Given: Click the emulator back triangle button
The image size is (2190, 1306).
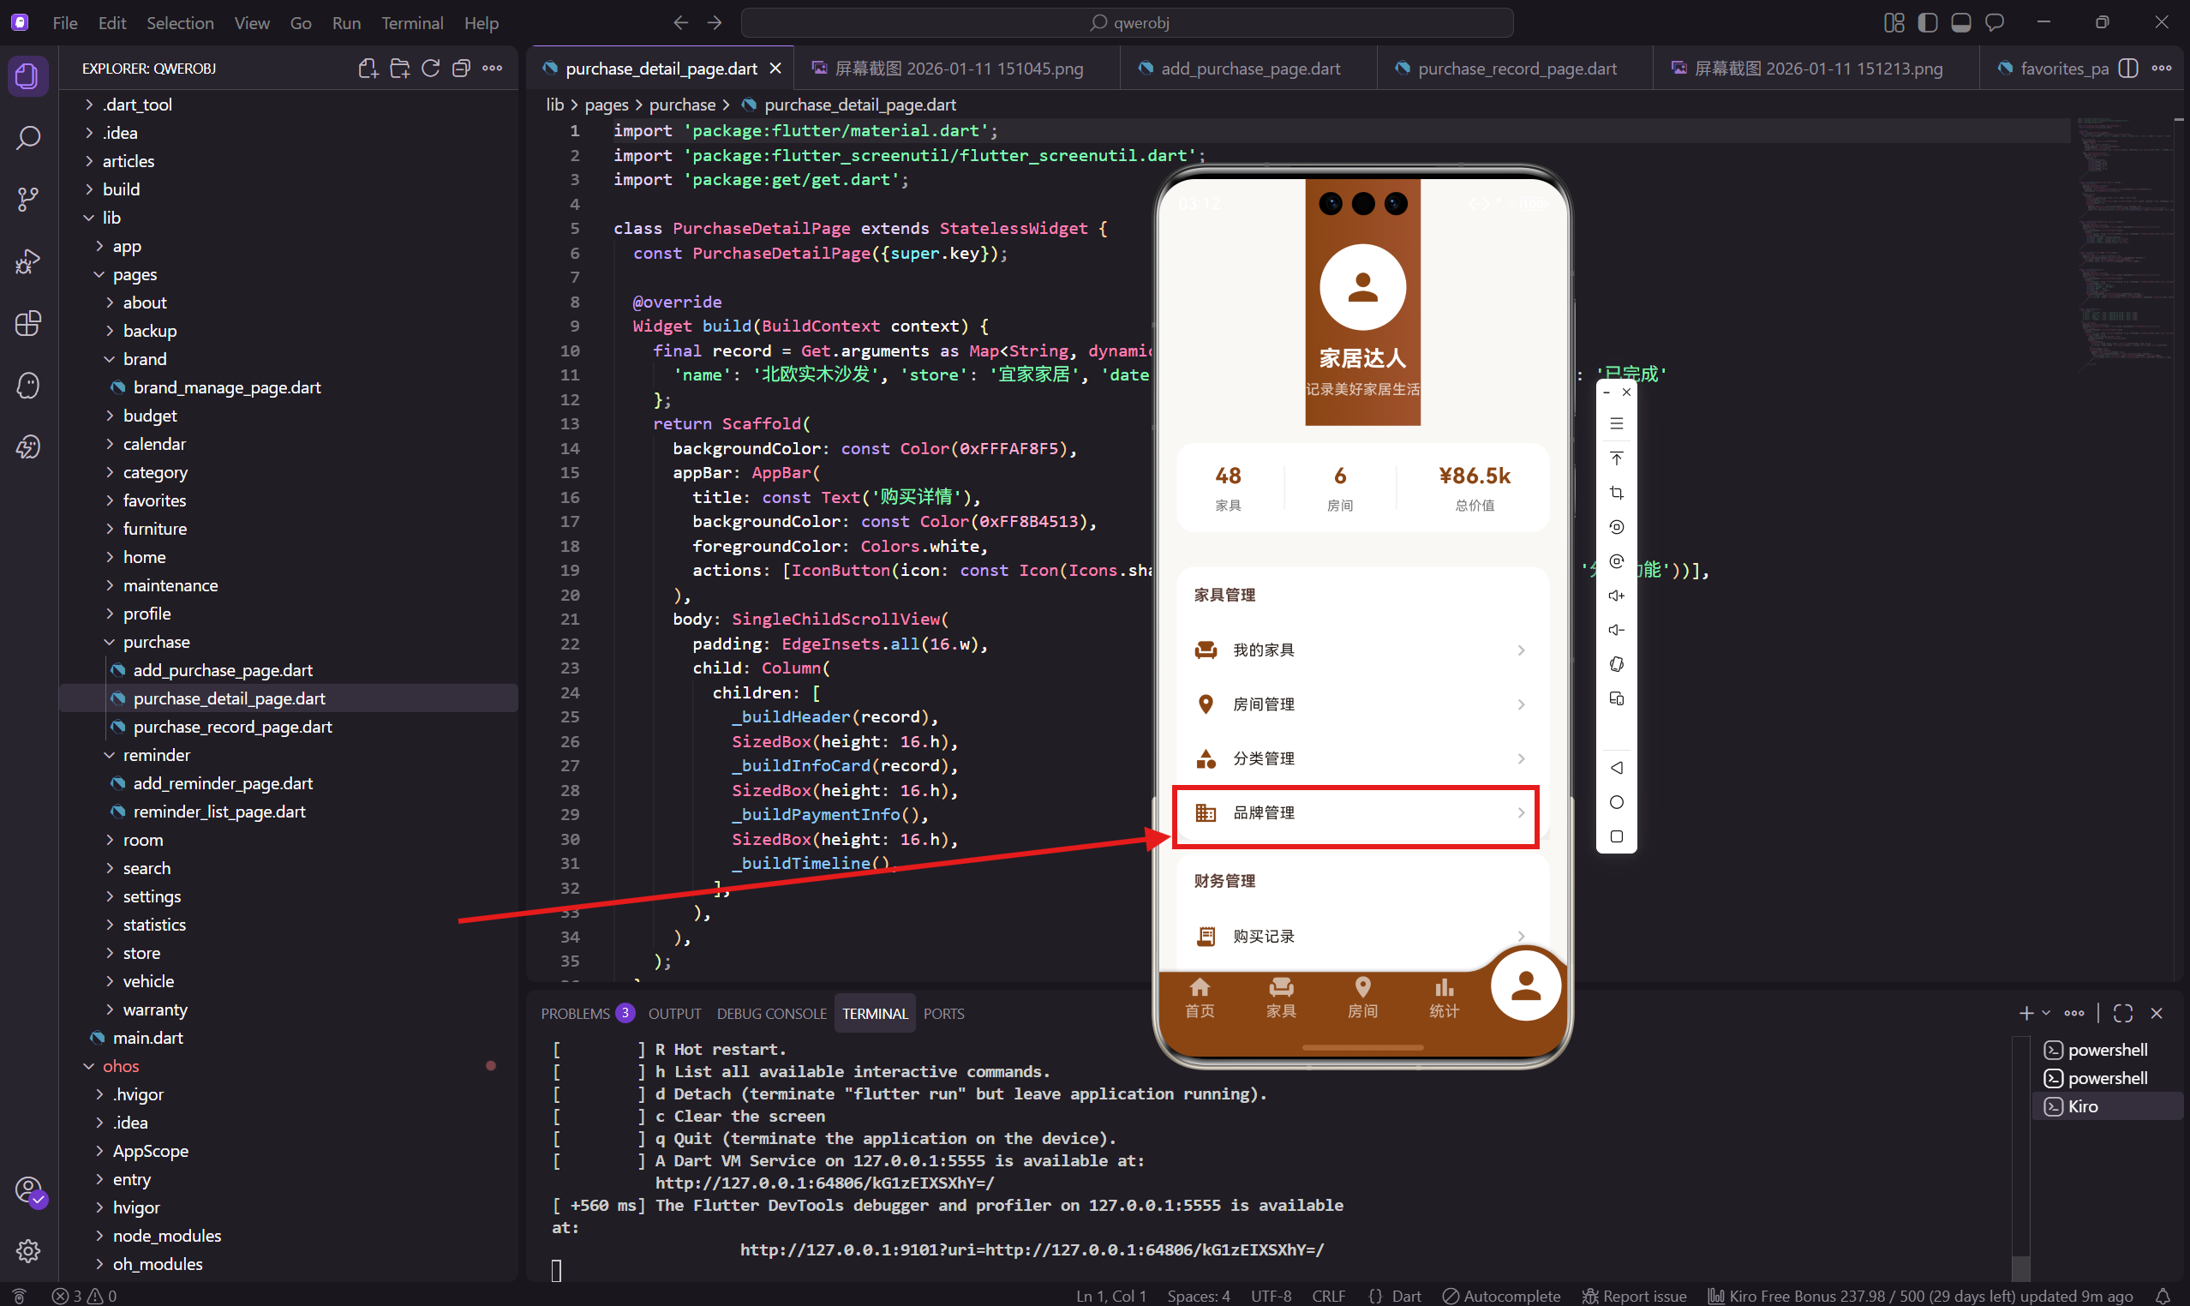Looking at the screenshot, I should coord(1616,768).
